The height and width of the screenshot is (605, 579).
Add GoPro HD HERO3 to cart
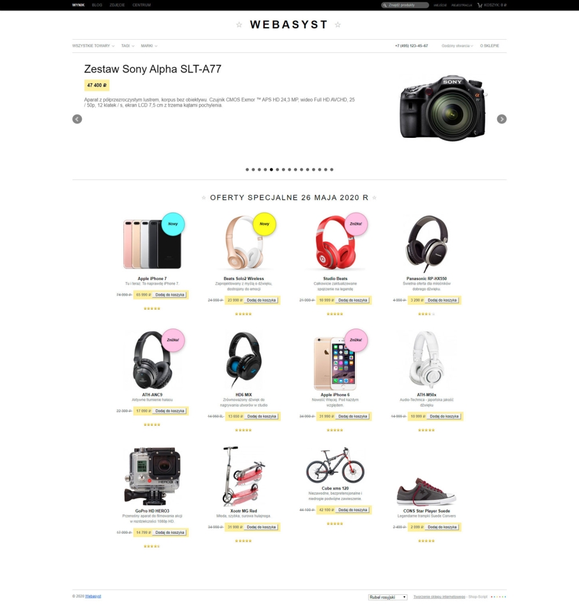tap(170, 533)
